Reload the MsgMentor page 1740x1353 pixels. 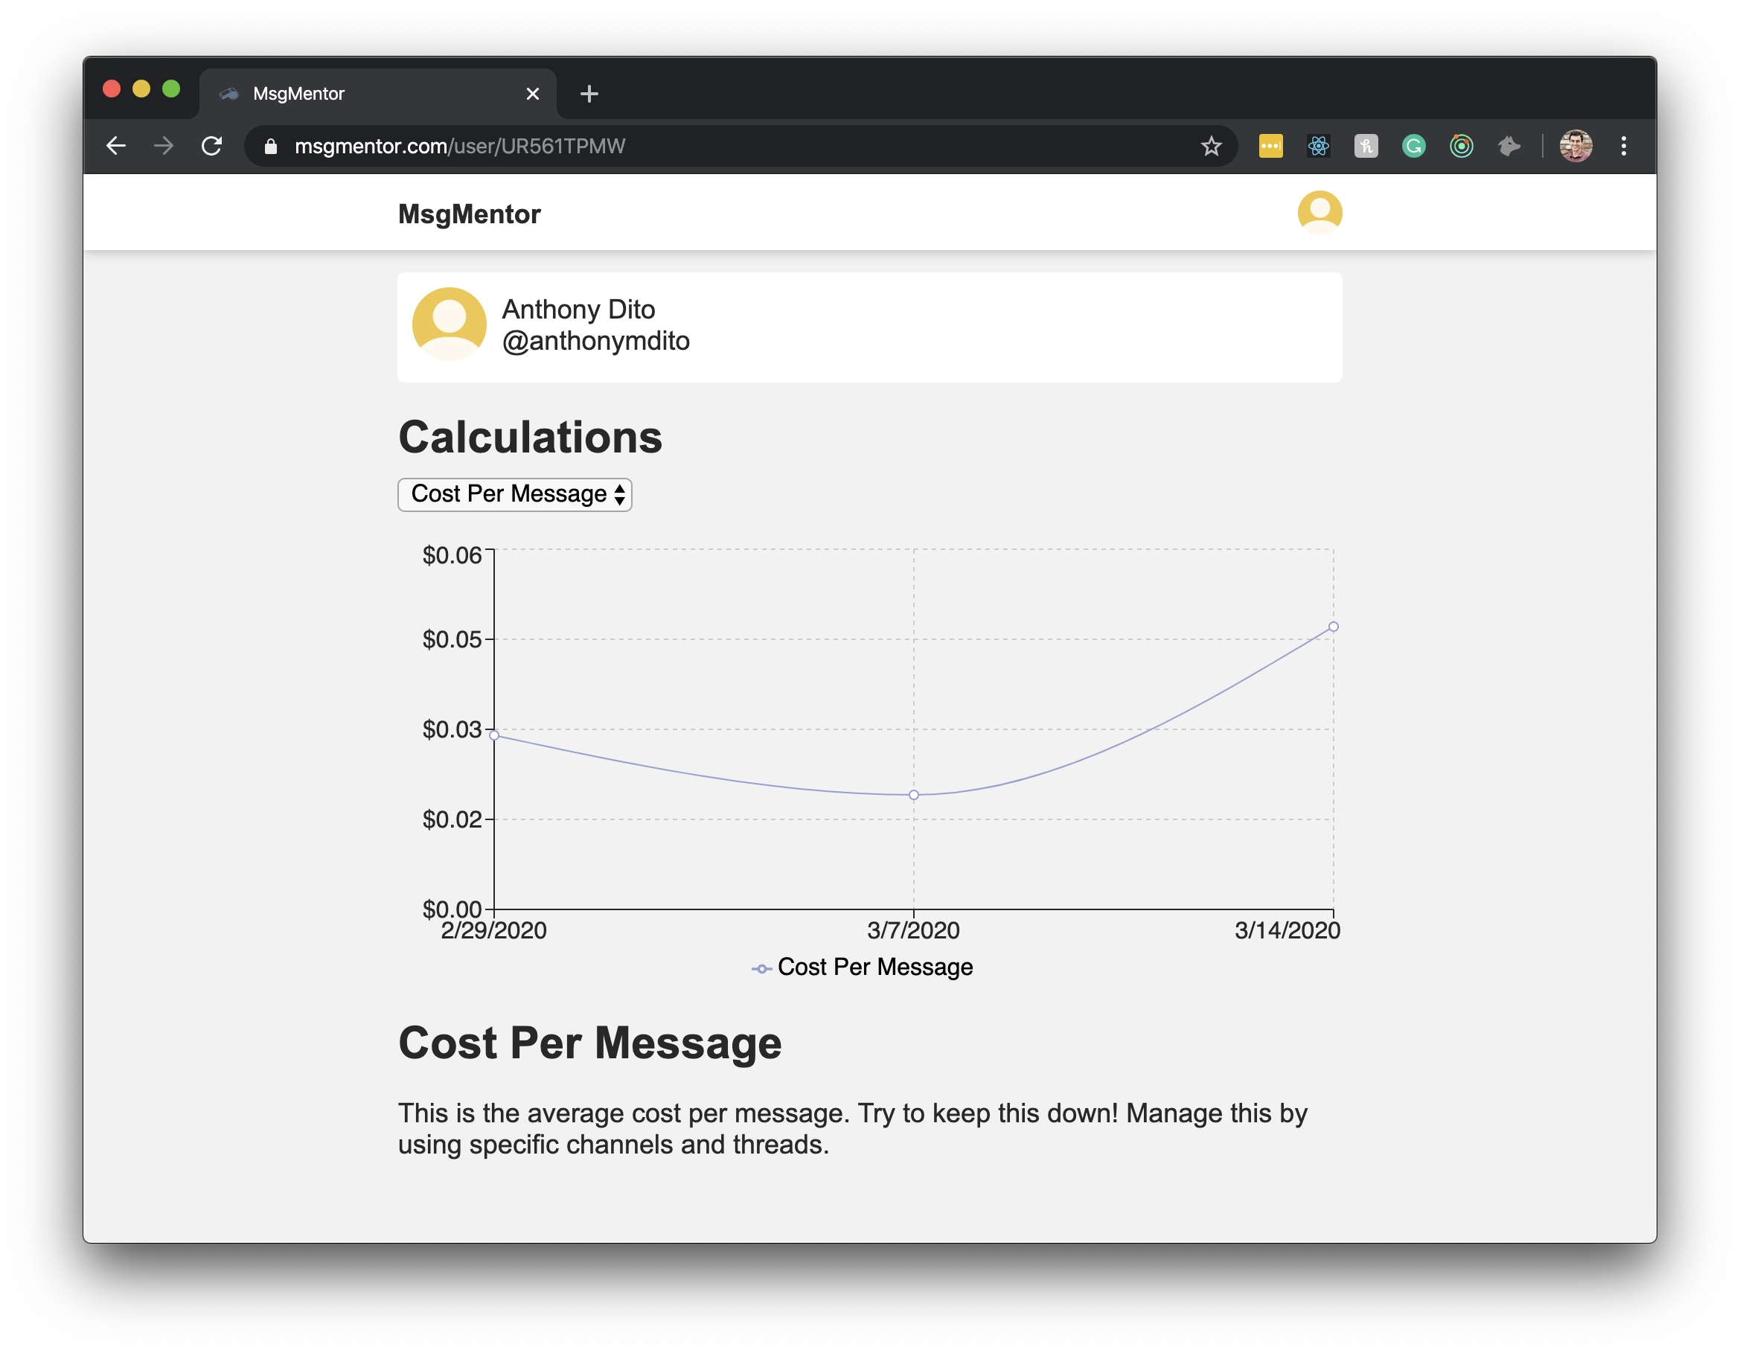click(211, 146)
